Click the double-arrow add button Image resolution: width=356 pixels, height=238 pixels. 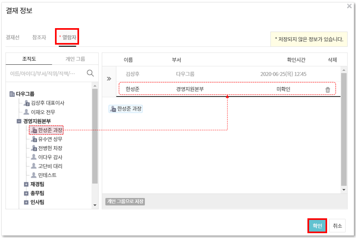(109, 79)
